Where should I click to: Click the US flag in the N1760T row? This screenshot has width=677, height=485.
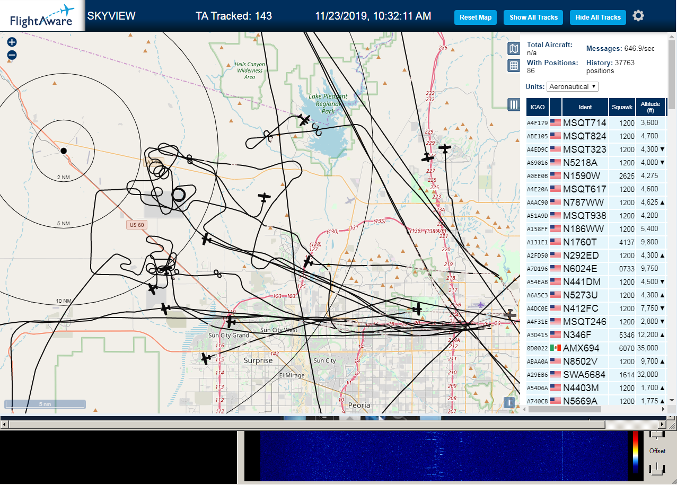click(x=556, y=242)
